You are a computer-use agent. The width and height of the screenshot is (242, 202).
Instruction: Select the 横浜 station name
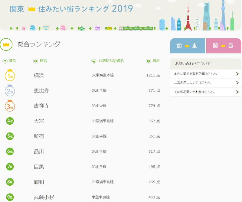pos(39,75)
